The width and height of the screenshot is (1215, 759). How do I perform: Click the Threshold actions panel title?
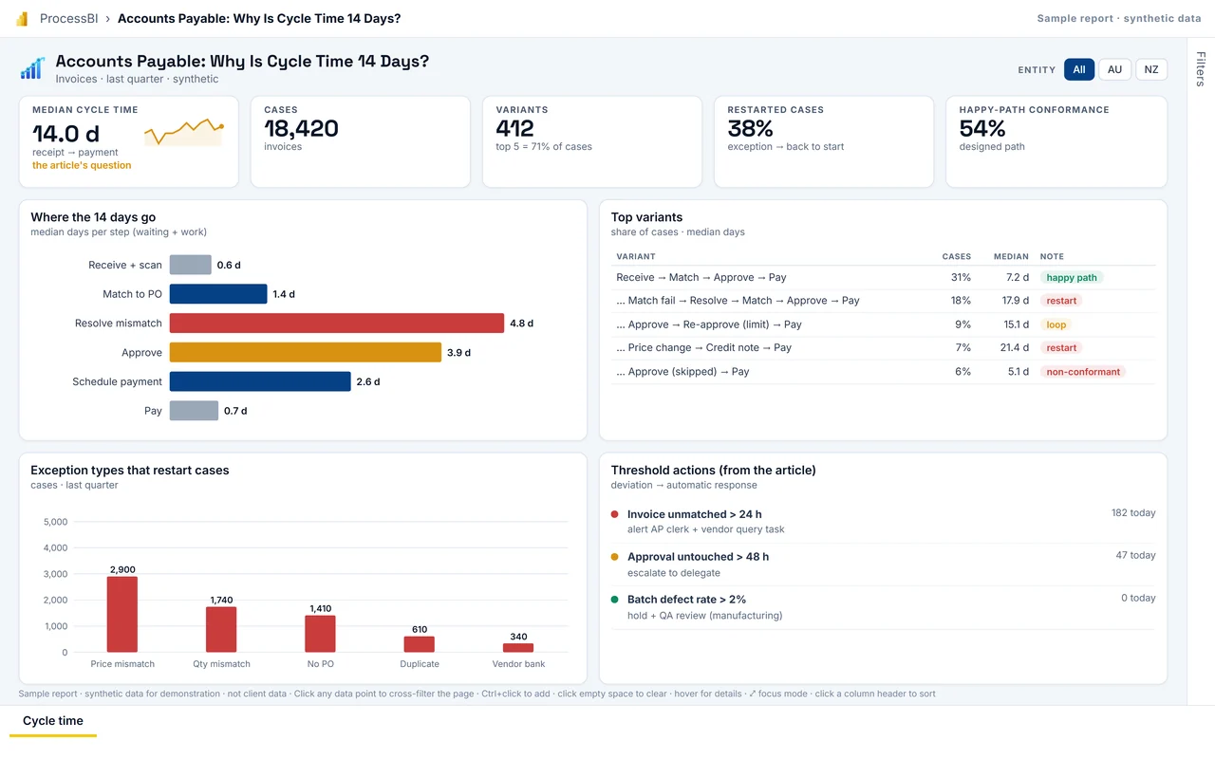pyautogui.click(x=713, y=470)
